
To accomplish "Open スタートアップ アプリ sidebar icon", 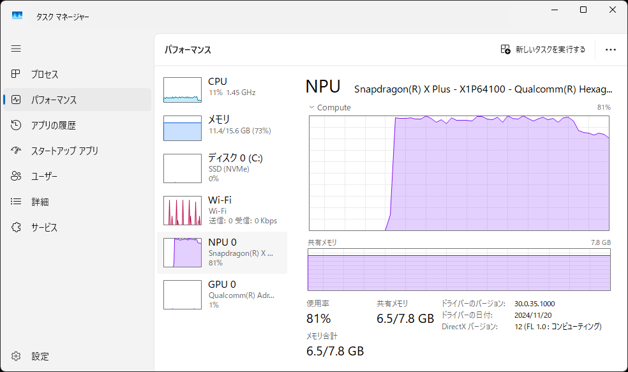I will pyautogui.click(x=15, y=151).
